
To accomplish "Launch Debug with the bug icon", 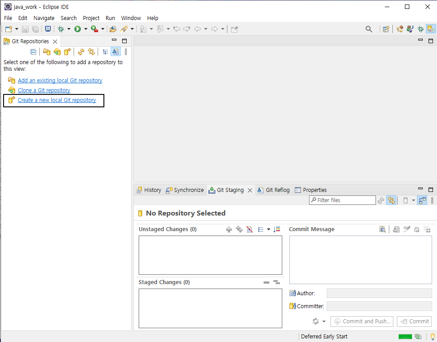I will tap(61, 29).
